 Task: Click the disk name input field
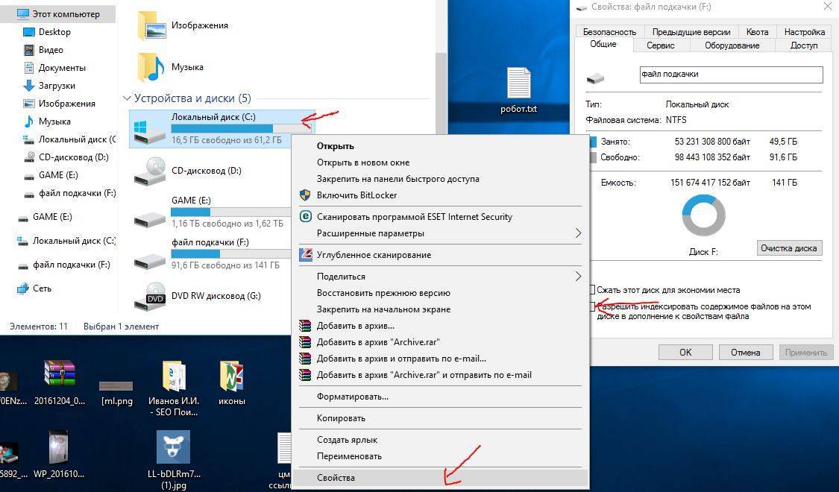pos(731,75)
